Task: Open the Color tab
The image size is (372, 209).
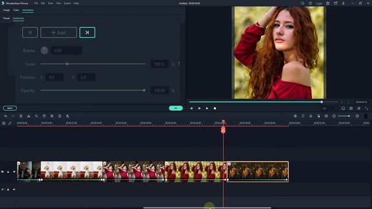Action: tap(16, 10)
